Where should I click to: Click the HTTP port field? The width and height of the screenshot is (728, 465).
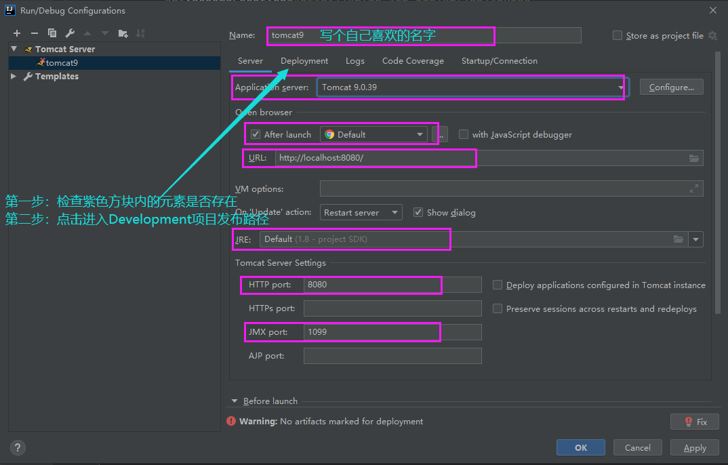point(392,285)
